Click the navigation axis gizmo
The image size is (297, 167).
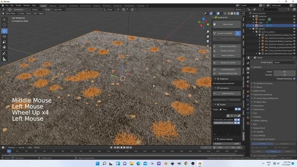pos(203,23)
